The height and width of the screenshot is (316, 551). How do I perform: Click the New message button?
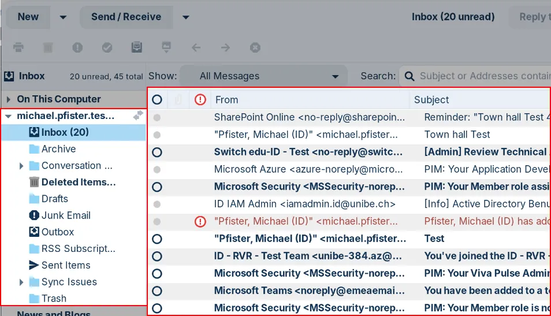[28, 17]
